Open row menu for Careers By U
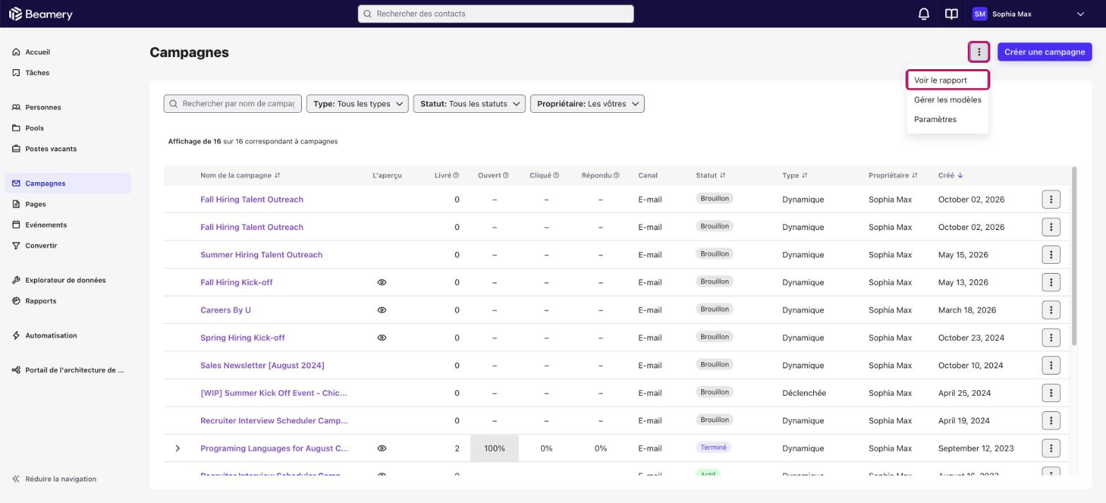This screenshot has height=503, width=1106. (x=1051, y=310)
